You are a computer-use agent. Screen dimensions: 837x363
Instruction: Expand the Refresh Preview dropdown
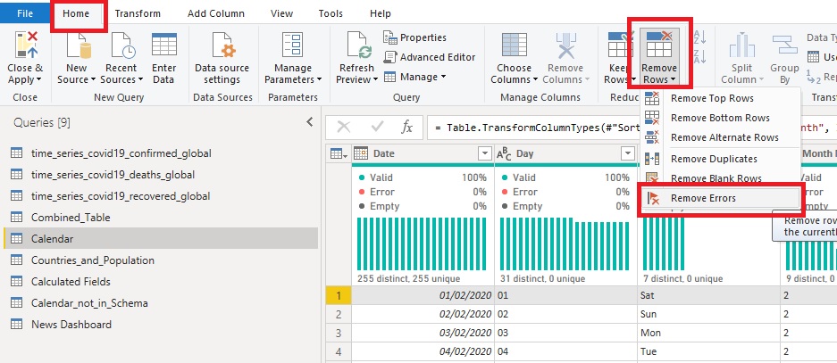pos(374,80)
